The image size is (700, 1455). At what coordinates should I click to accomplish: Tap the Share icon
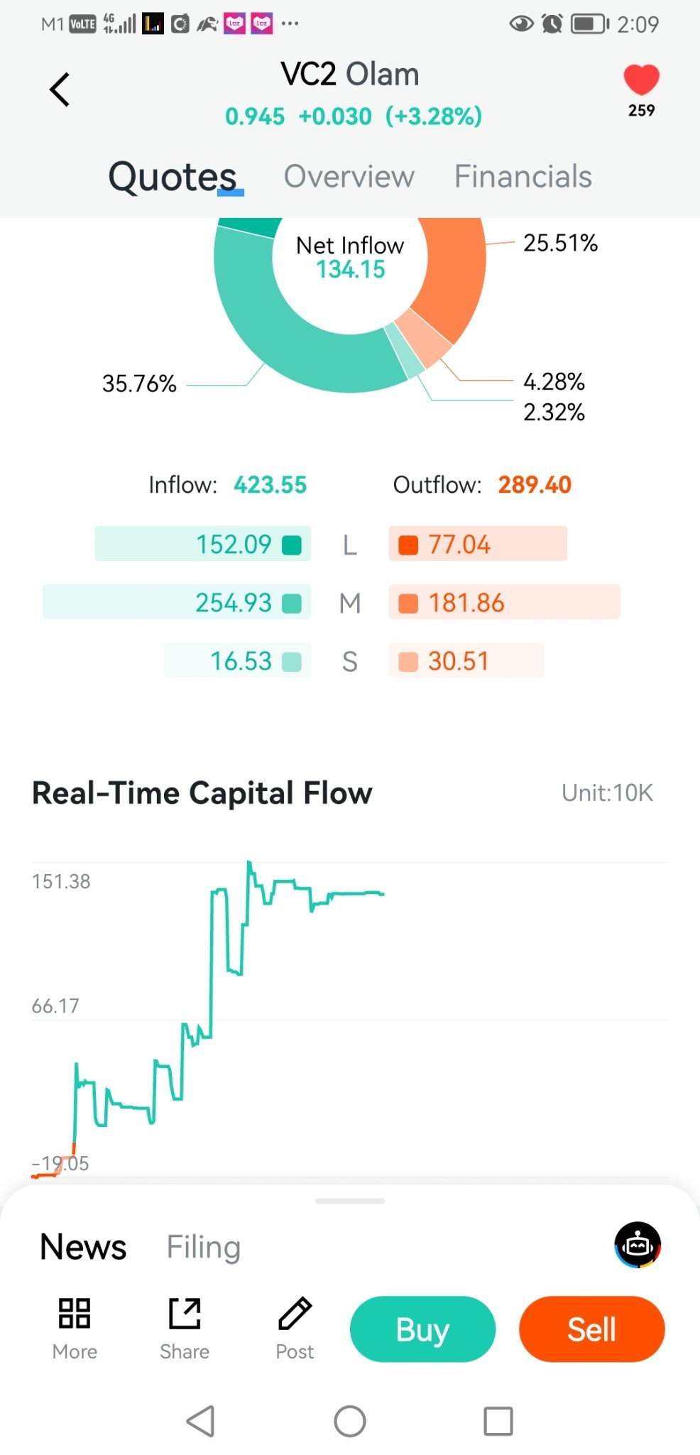pyautogui.click(x=185, y=1313)
